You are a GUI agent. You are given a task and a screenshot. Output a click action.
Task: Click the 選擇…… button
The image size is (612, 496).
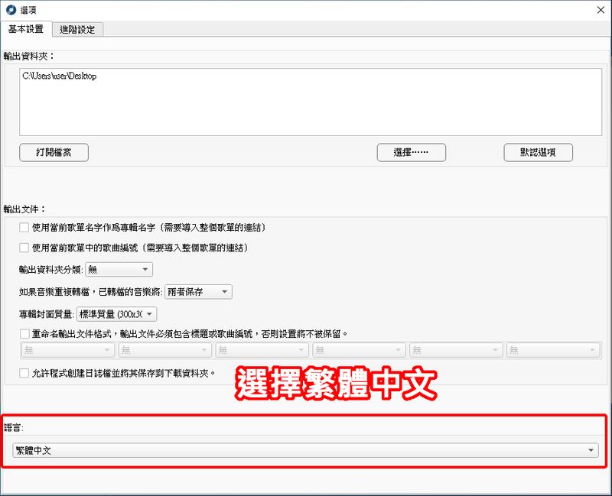tap(411, 152)
